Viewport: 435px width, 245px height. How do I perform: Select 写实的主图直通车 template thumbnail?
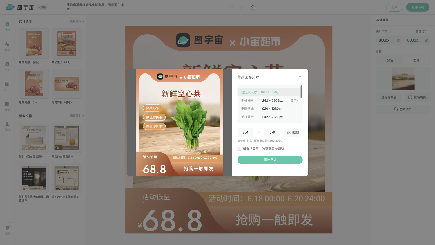click(66, 138)
